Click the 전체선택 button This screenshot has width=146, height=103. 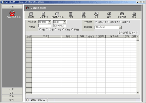point(123,33)
